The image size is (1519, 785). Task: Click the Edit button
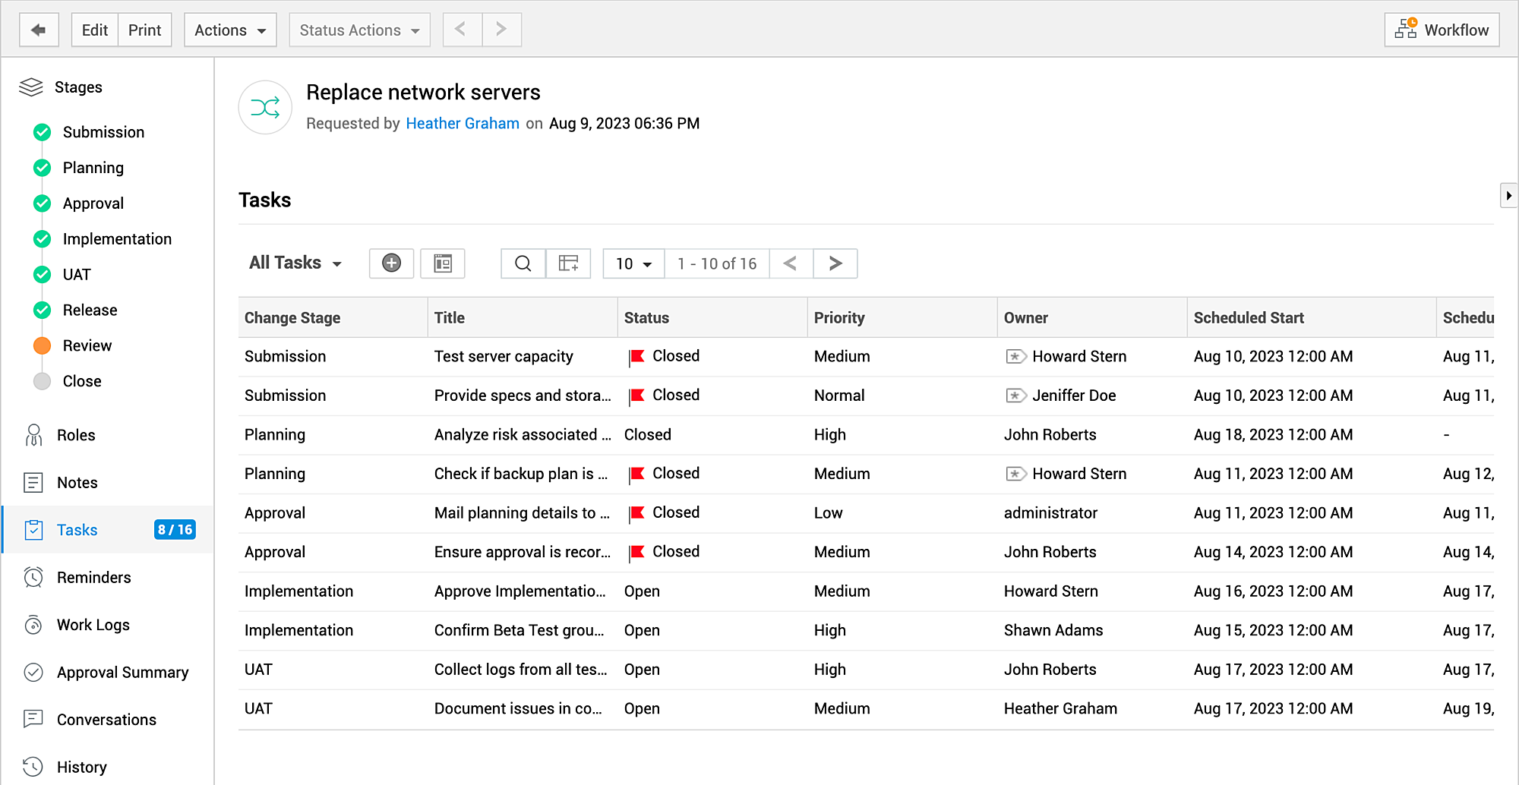95,30
